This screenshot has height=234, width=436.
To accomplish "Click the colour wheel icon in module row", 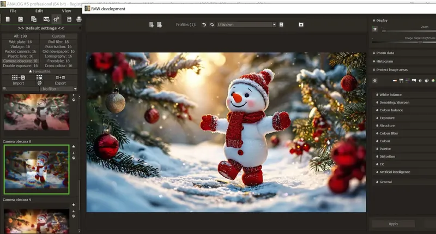I will (x=433, y=81).
